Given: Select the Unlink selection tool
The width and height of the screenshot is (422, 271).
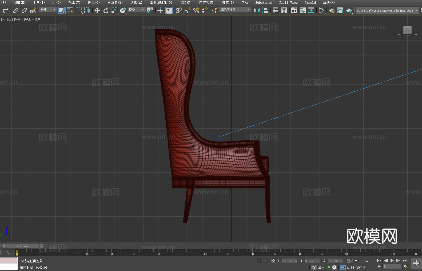Looking at the screenshot, I should (x=24, y=10).
